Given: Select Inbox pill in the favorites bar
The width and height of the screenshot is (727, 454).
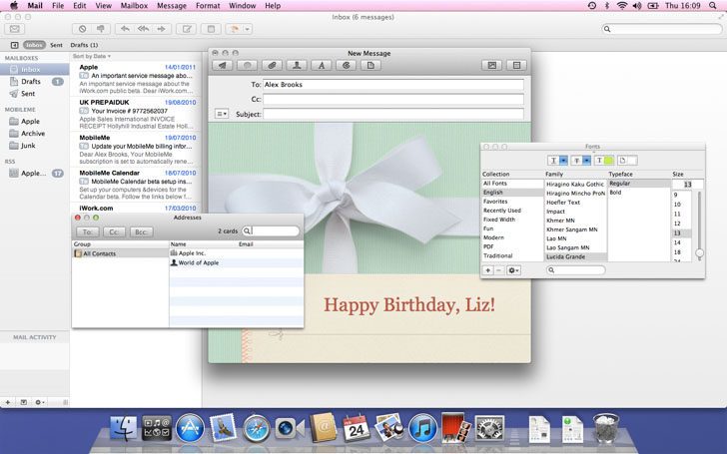Looking at the screenshot, I should point(34,45).
